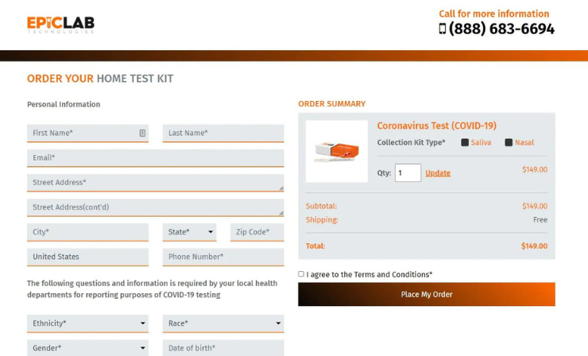The image size is (588, 356).
Task: Click the Last Name input field
Action: [222, 133]
